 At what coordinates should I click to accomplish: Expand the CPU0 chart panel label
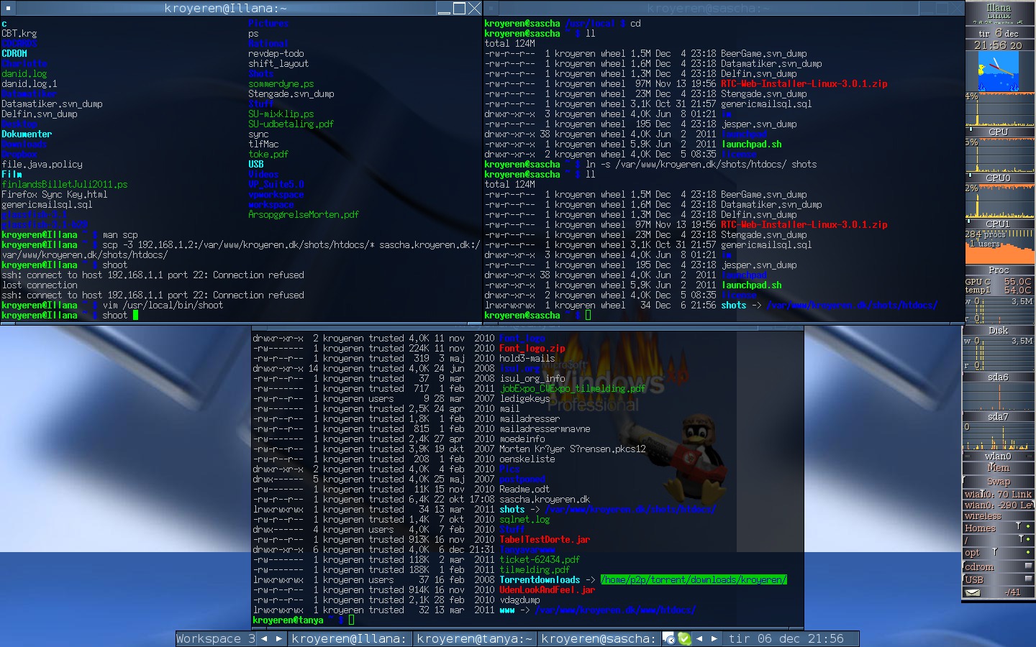coord(998,178)
